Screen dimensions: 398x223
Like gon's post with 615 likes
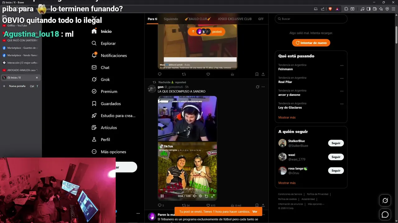click(x=211, y=205)
